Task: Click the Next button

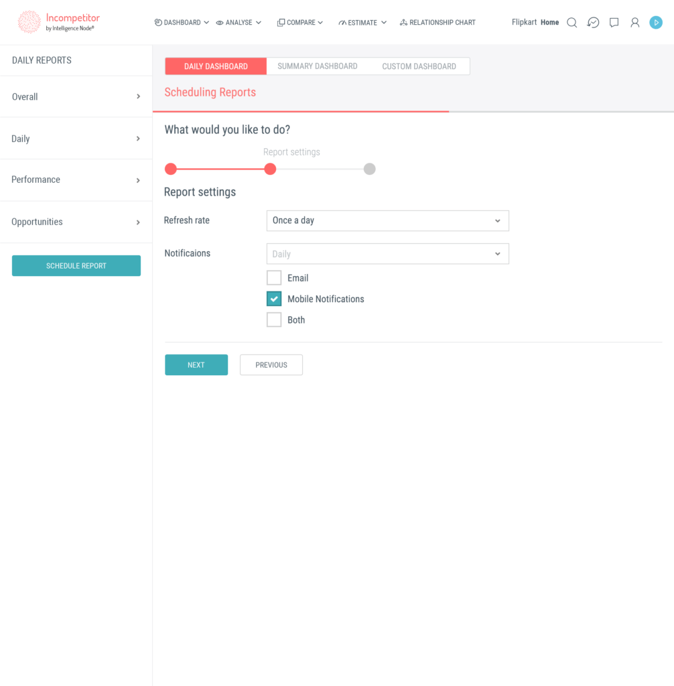Action: pyautogui.click(x=196, y=365)
